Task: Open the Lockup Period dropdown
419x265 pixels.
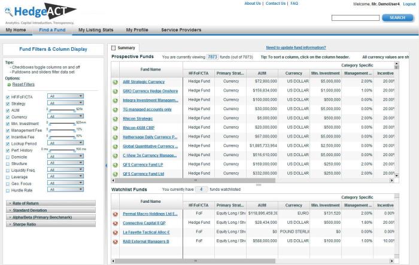Action: [x=65, y=143]
